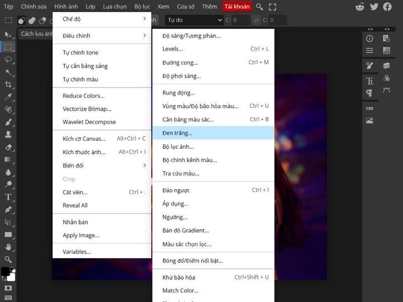Click Khử bão hòa option
Viewport: 403px width, 302px height.
[x=213, y=277]
